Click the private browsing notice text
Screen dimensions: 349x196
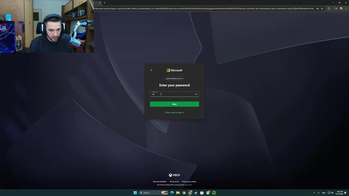coord(171,185)
